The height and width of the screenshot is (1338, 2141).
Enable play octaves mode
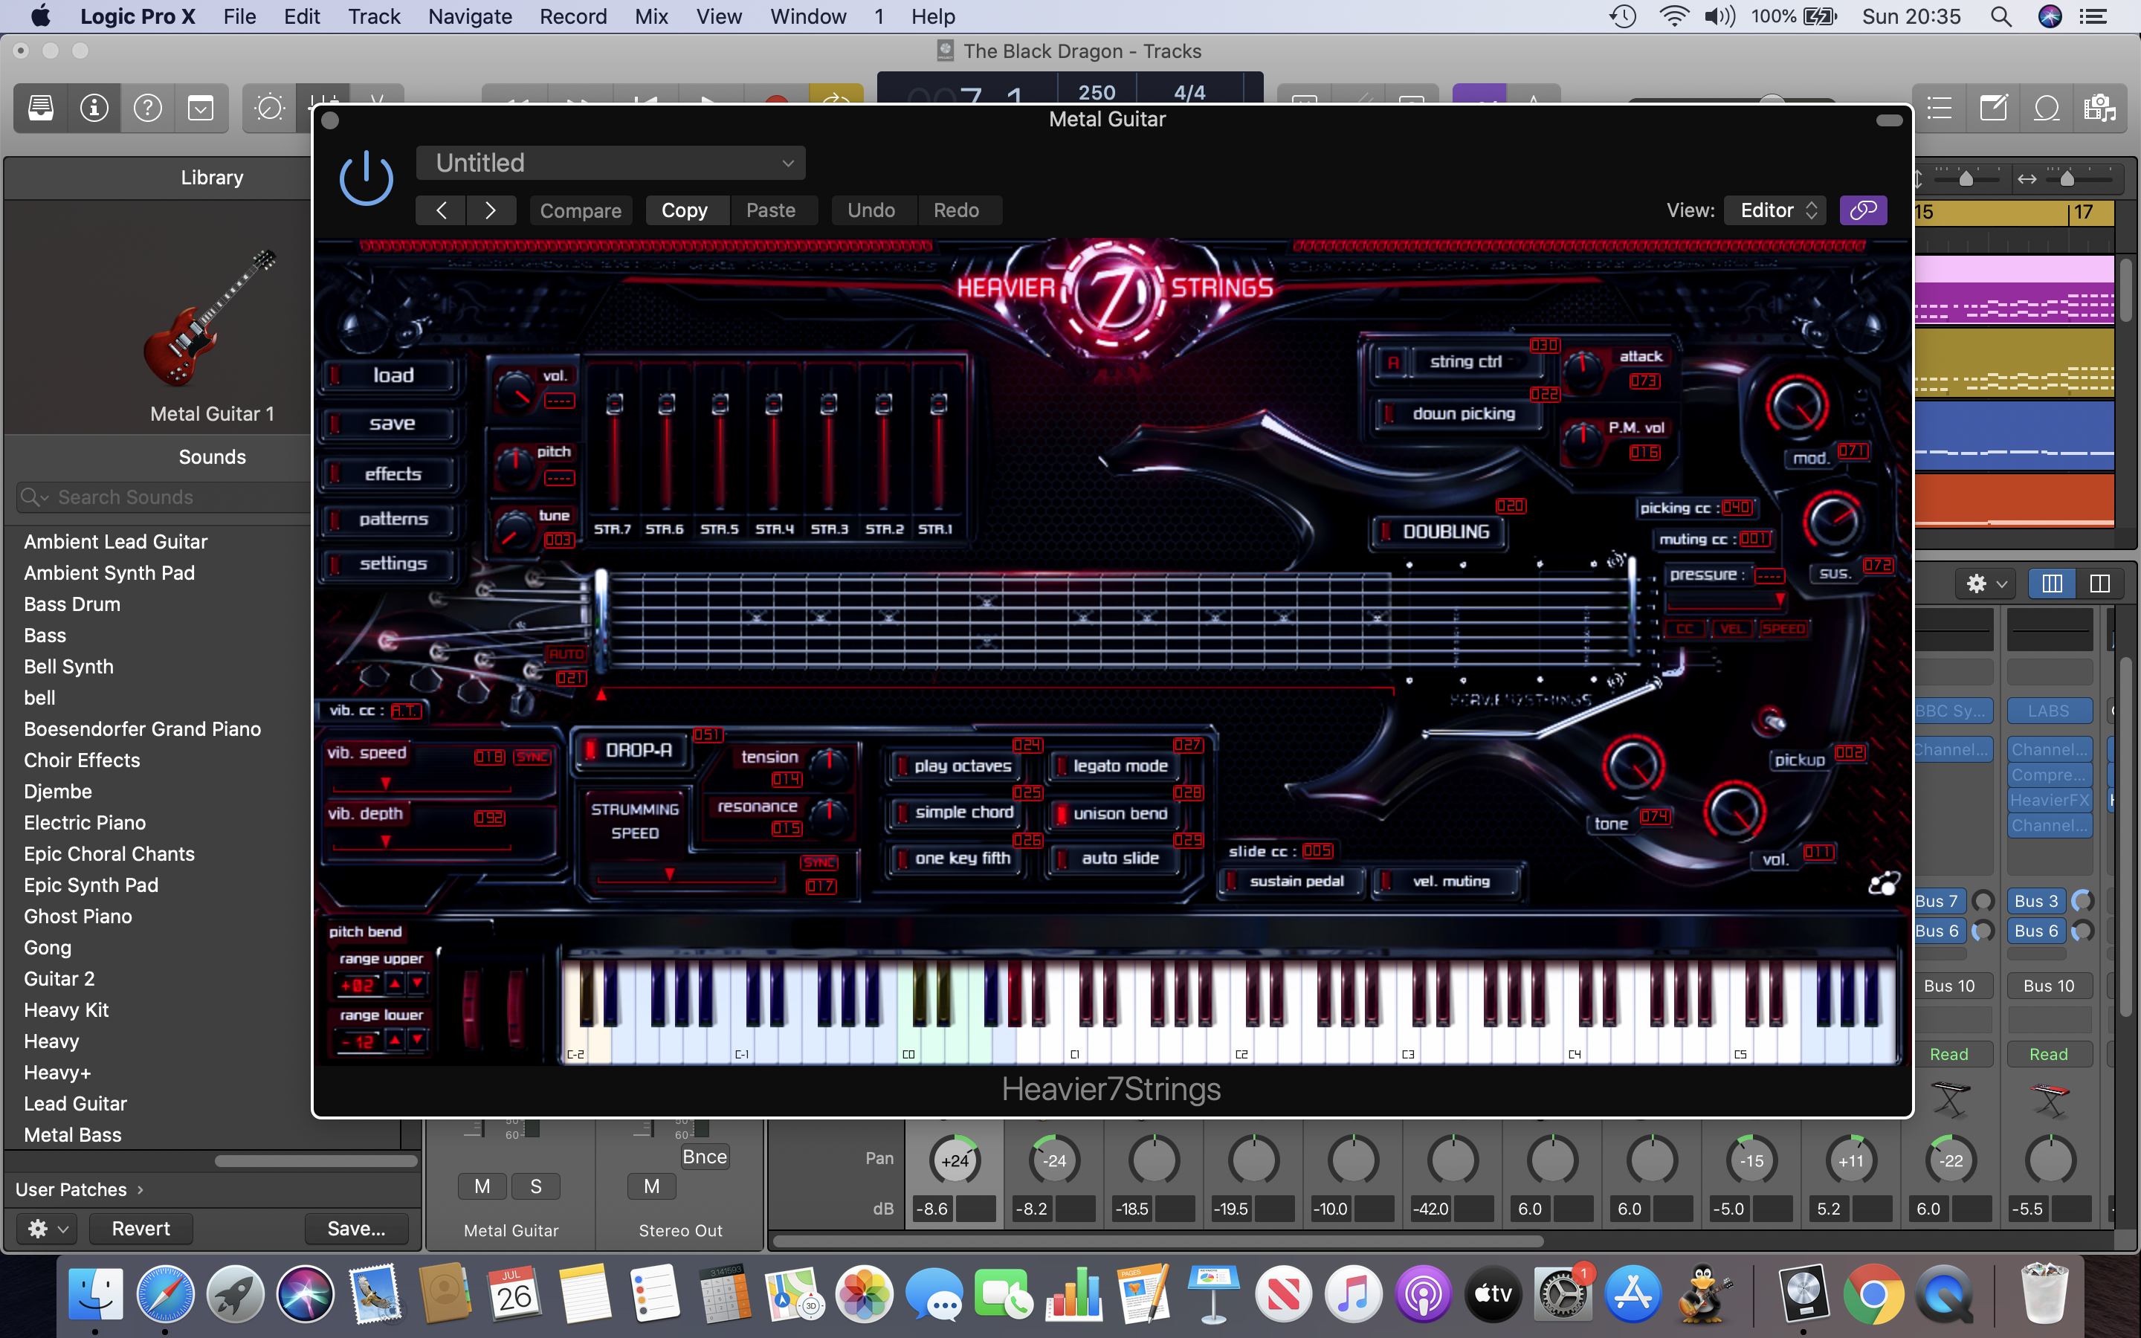coord(955,766)
